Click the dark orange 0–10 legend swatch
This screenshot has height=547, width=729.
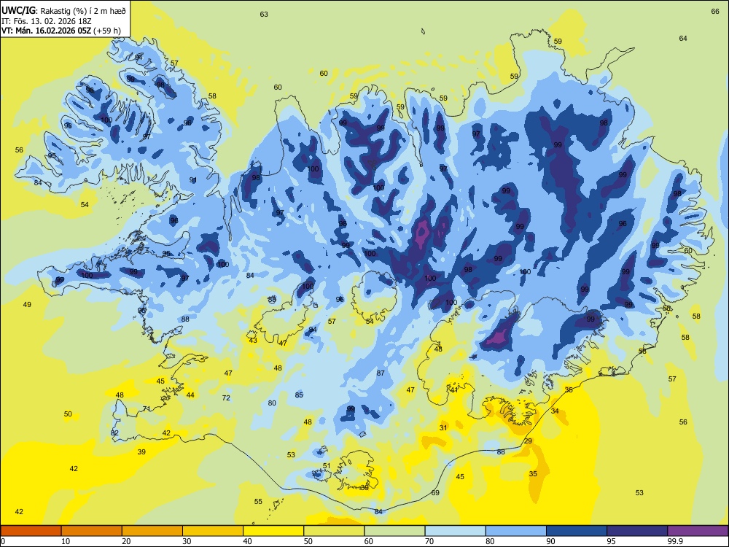tap(31, 531)
